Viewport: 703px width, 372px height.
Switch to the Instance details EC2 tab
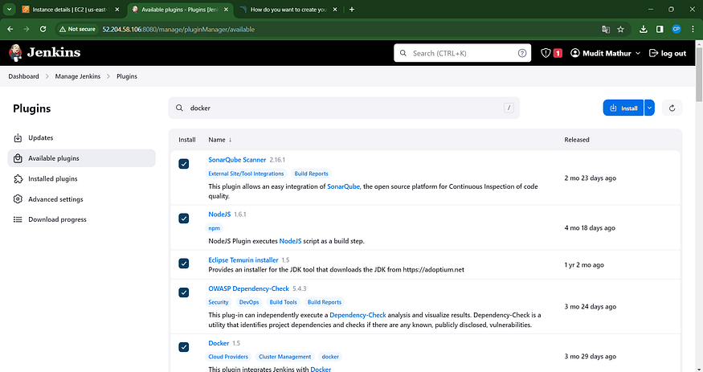pos(68,10)
